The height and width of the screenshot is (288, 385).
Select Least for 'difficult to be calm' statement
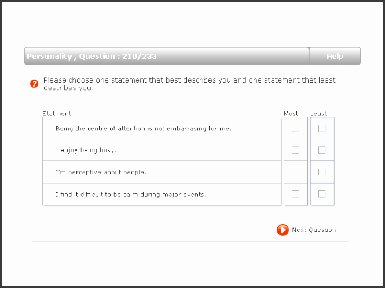[x=322, y=194]
